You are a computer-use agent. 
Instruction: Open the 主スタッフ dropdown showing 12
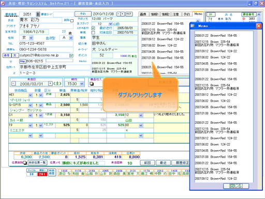[x=110, y=24]
